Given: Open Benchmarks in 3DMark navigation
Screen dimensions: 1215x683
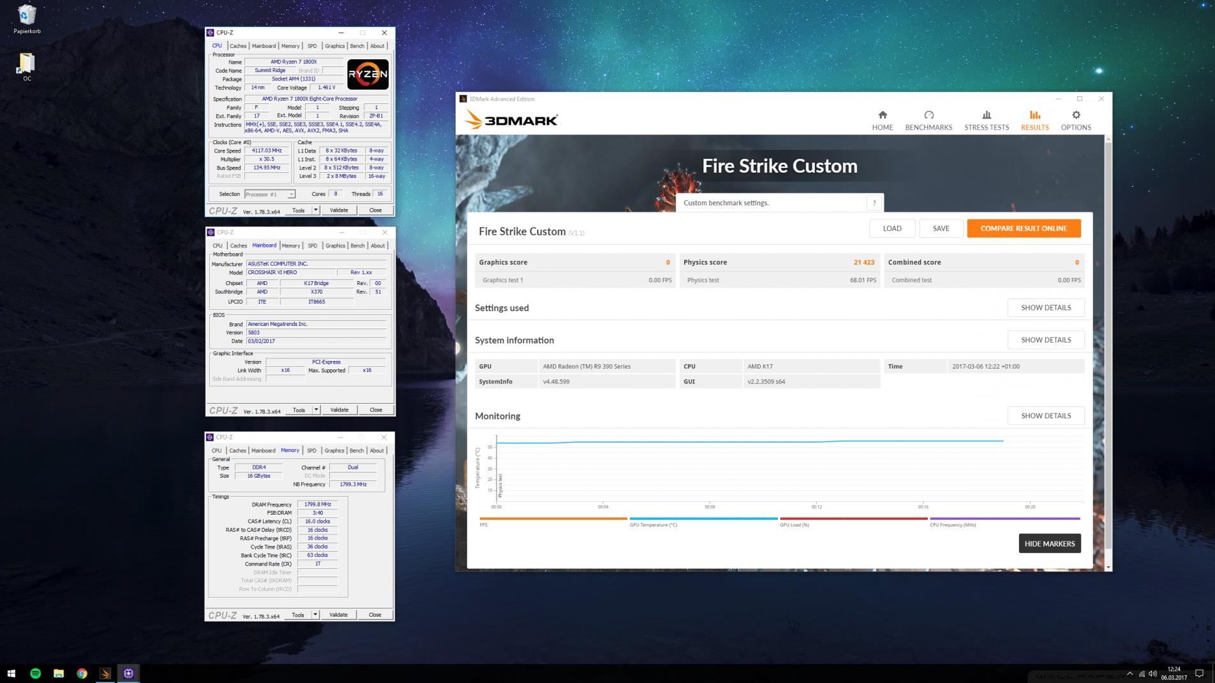Looking at the screenshot, I should point(928,120).
